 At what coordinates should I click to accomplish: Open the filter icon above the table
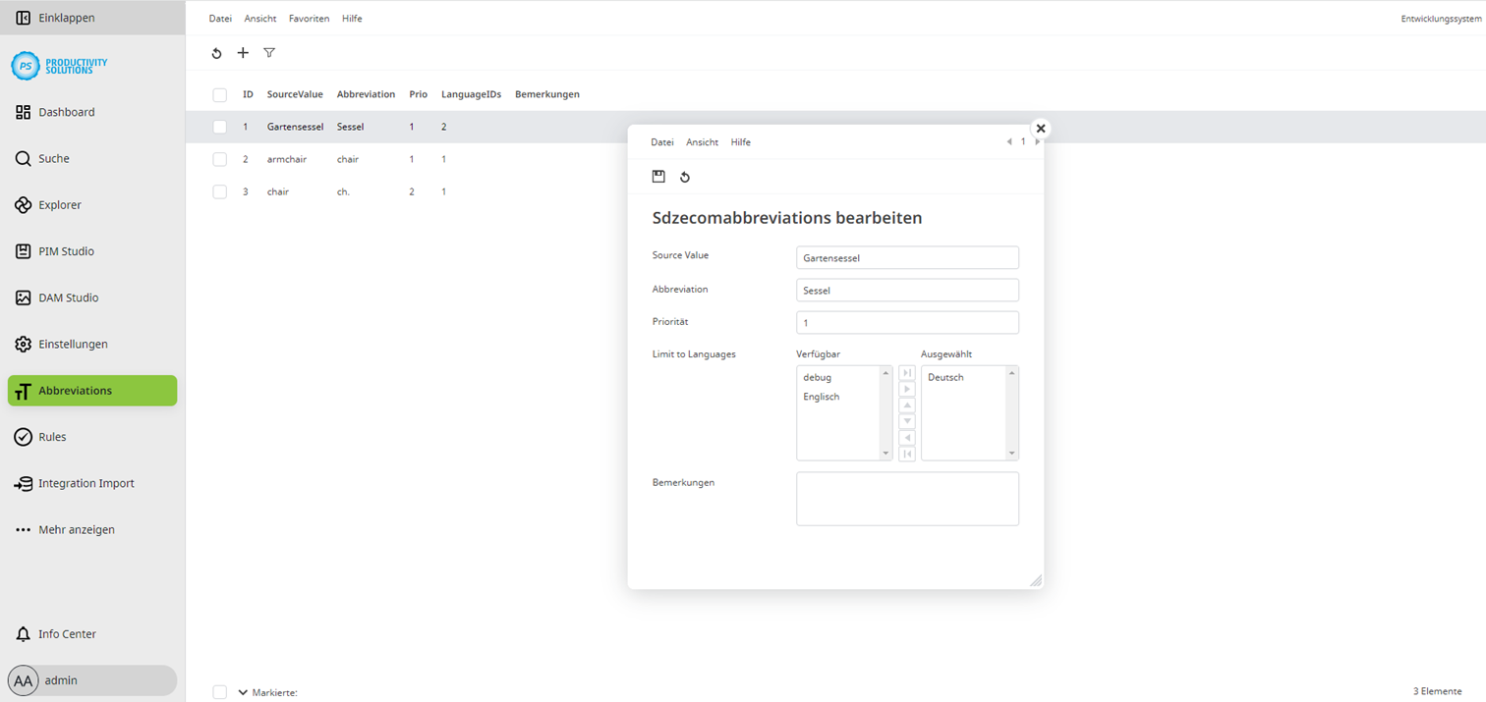pos(268,53)
